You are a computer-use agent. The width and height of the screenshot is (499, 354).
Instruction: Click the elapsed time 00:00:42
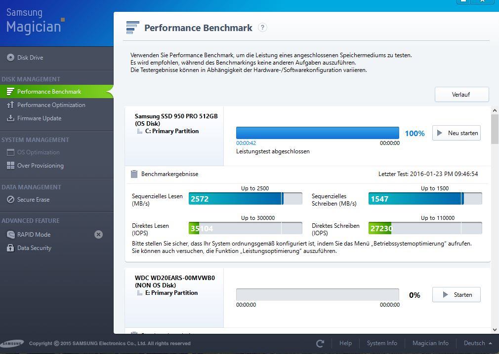(x=246, y=143)
